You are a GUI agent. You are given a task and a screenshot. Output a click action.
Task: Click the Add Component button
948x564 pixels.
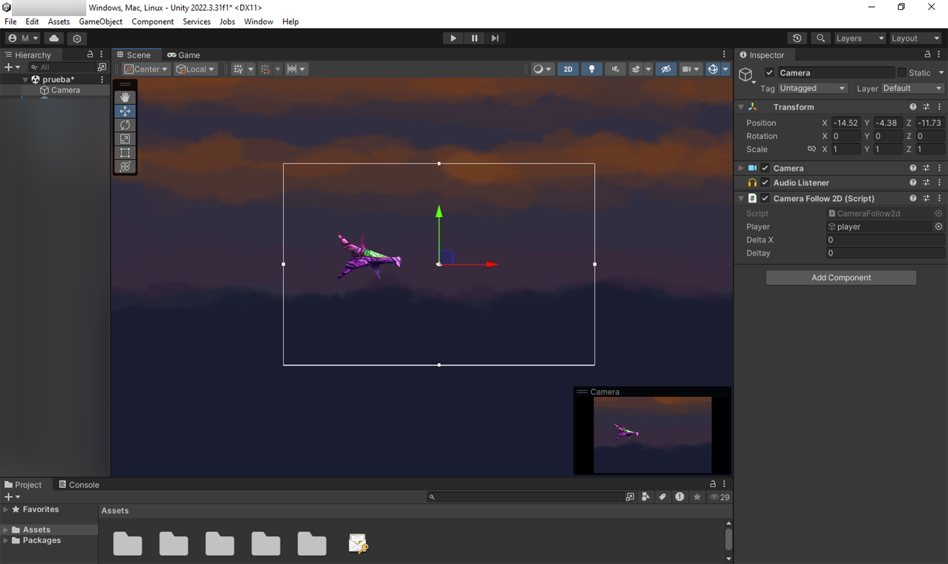[841, 278]
